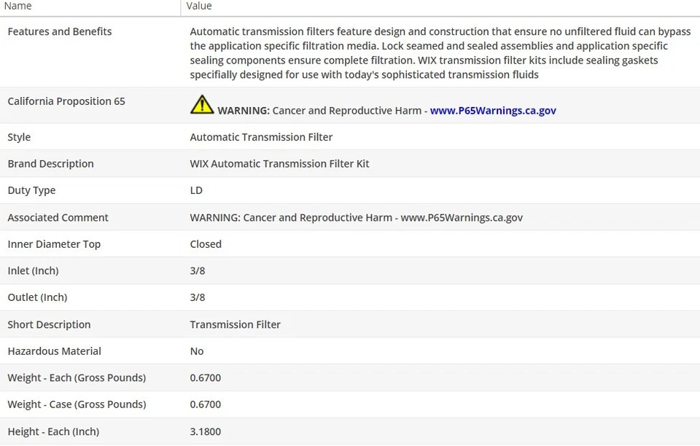Click the Associated Comment warning text value

coord(357,218)
